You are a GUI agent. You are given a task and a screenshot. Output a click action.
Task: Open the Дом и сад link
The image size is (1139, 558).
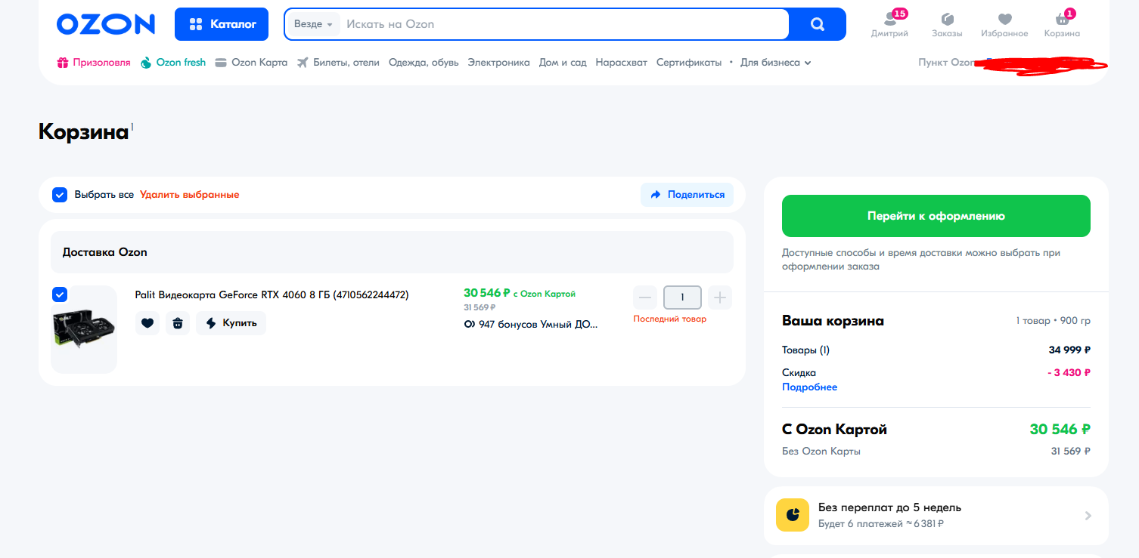tap(563, 63)
